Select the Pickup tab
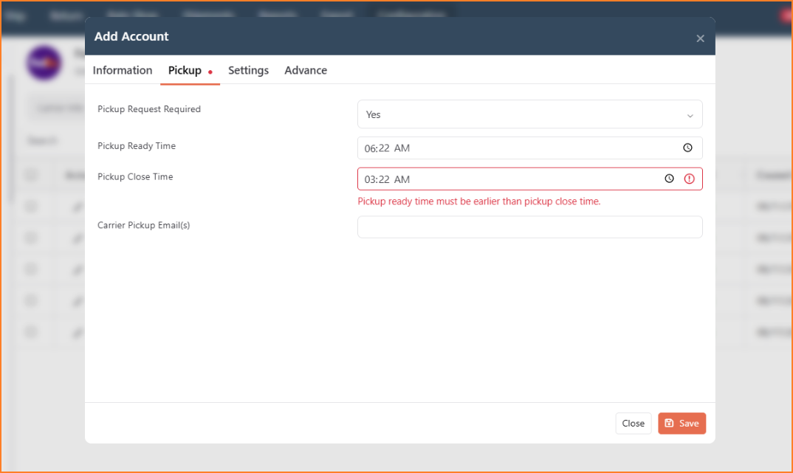Image resolution: width=793 pixels, height=473 pixels. tap(190, 70)
